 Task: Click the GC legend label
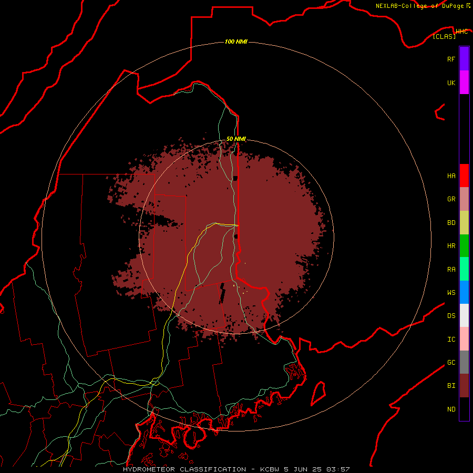coord(451,363)
